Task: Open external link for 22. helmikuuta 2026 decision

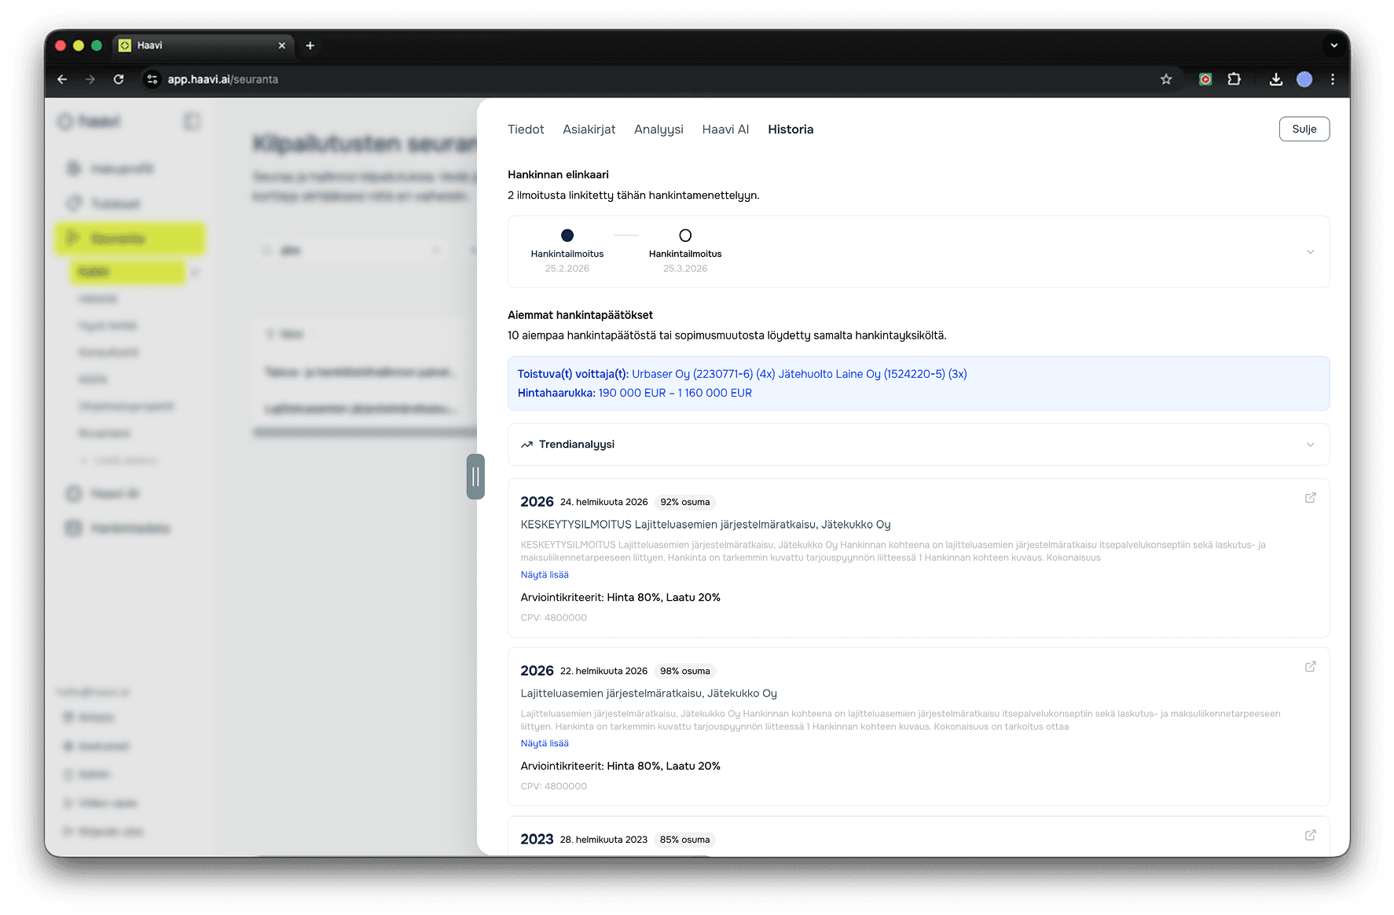Action: point(1310,667)
